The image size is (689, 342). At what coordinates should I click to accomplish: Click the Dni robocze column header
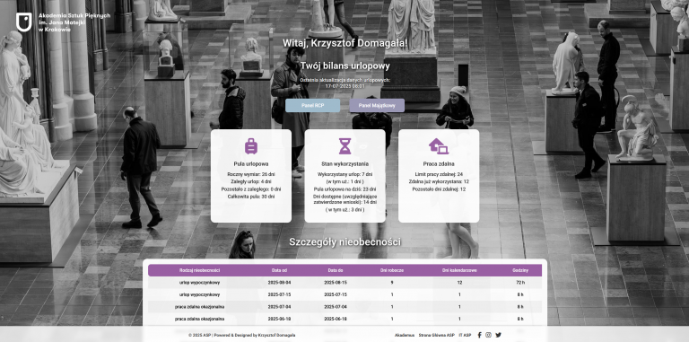tap(392, 270)
